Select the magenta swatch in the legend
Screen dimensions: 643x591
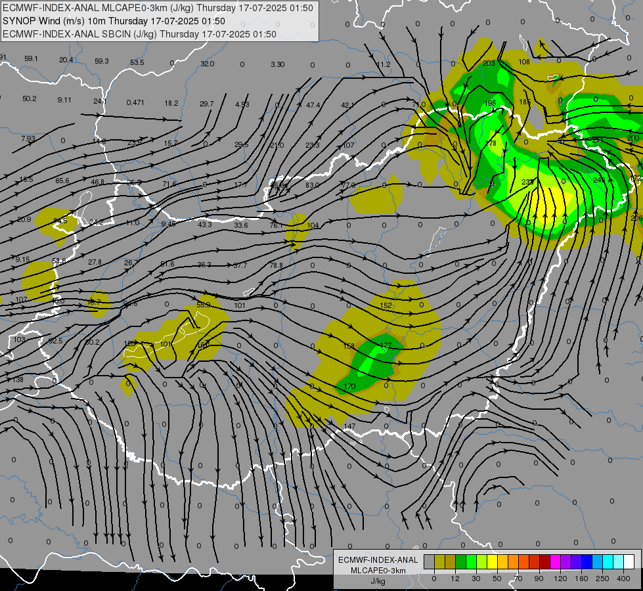556,562
